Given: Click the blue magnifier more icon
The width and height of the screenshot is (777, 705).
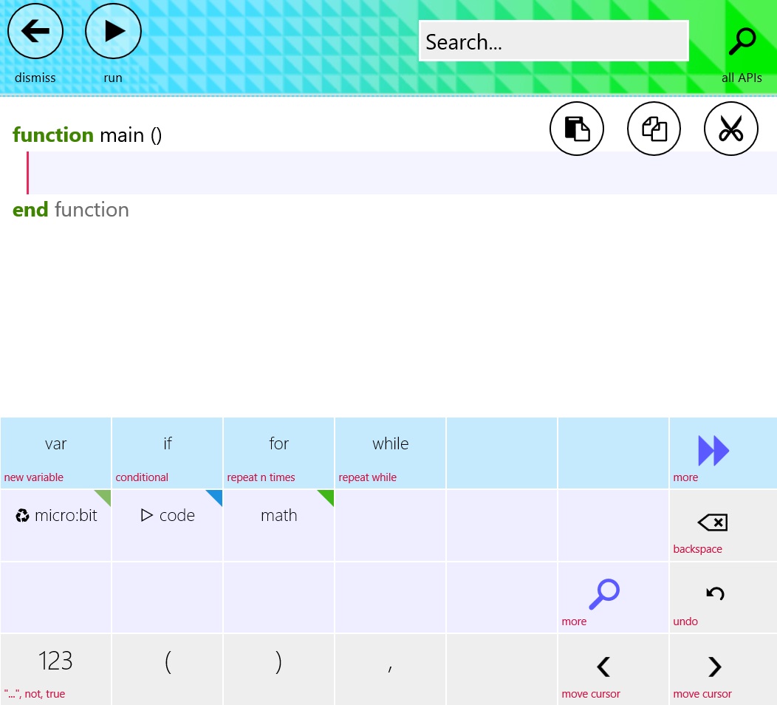Looking at the screenshot, I should coord(604,593).
